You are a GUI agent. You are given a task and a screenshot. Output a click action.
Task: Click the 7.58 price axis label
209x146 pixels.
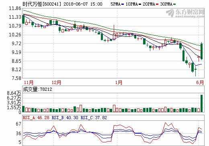[16, 78]
